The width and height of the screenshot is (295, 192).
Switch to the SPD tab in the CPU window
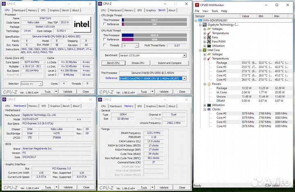tap(44, 10)
